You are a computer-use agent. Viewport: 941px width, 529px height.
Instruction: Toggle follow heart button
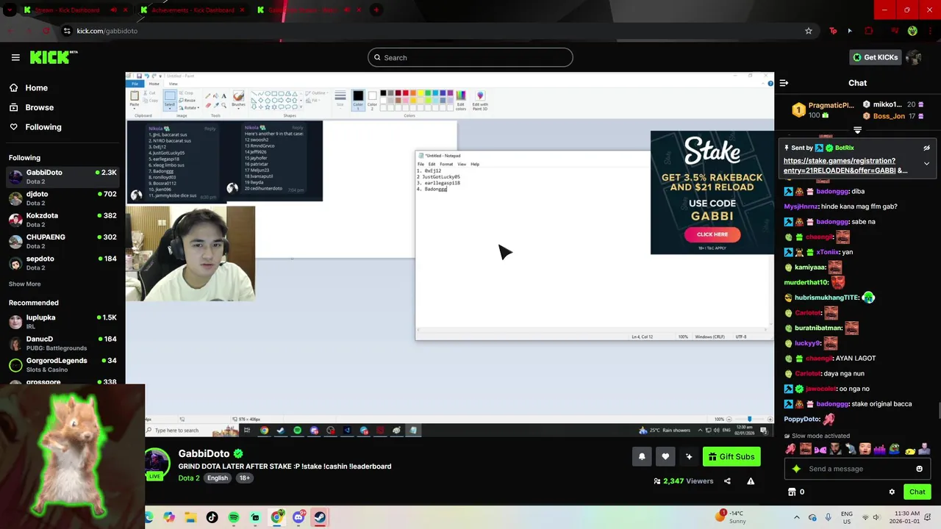665,456
